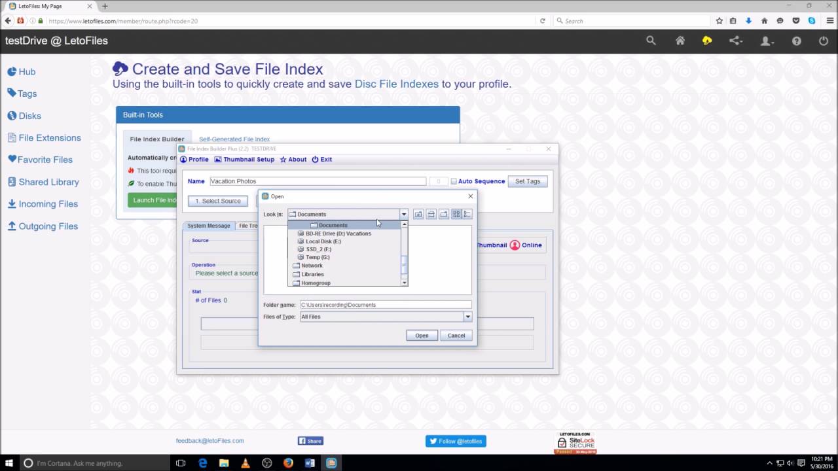Select the System Message tab
838x471 pixels.
tap(209, 226)
